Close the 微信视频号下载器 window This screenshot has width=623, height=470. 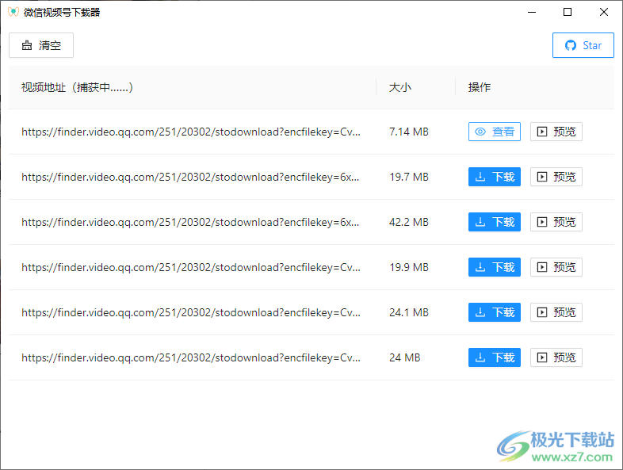[x=604, y=13]
